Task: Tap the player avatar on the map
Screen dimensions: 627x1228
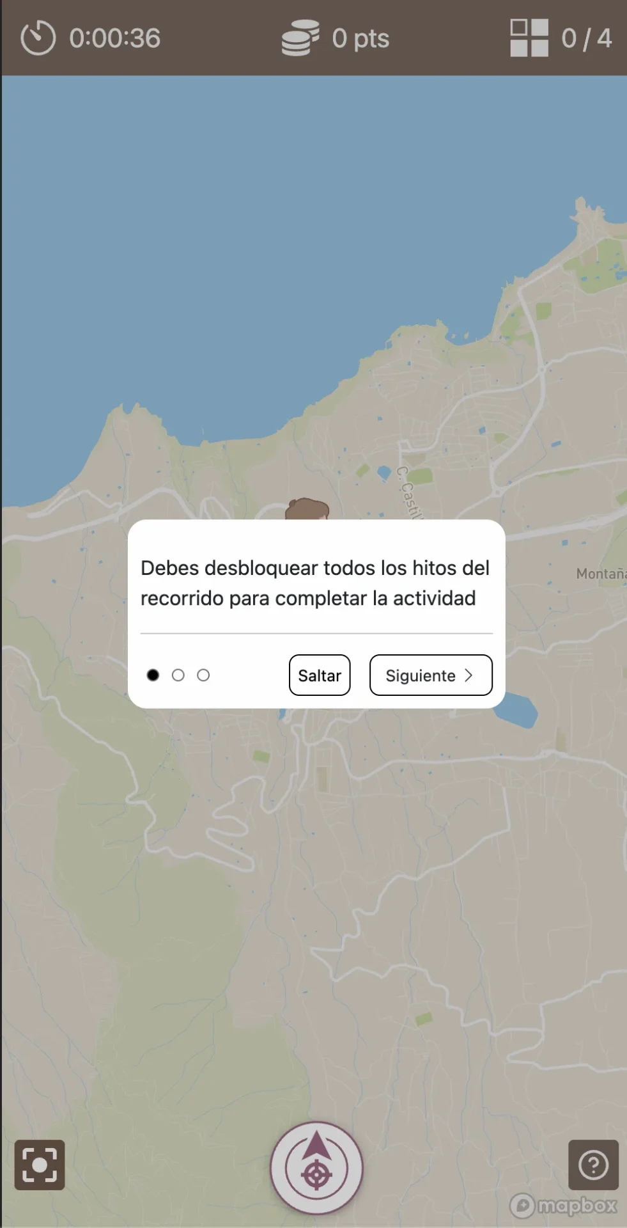Action: tap(307, 509)
